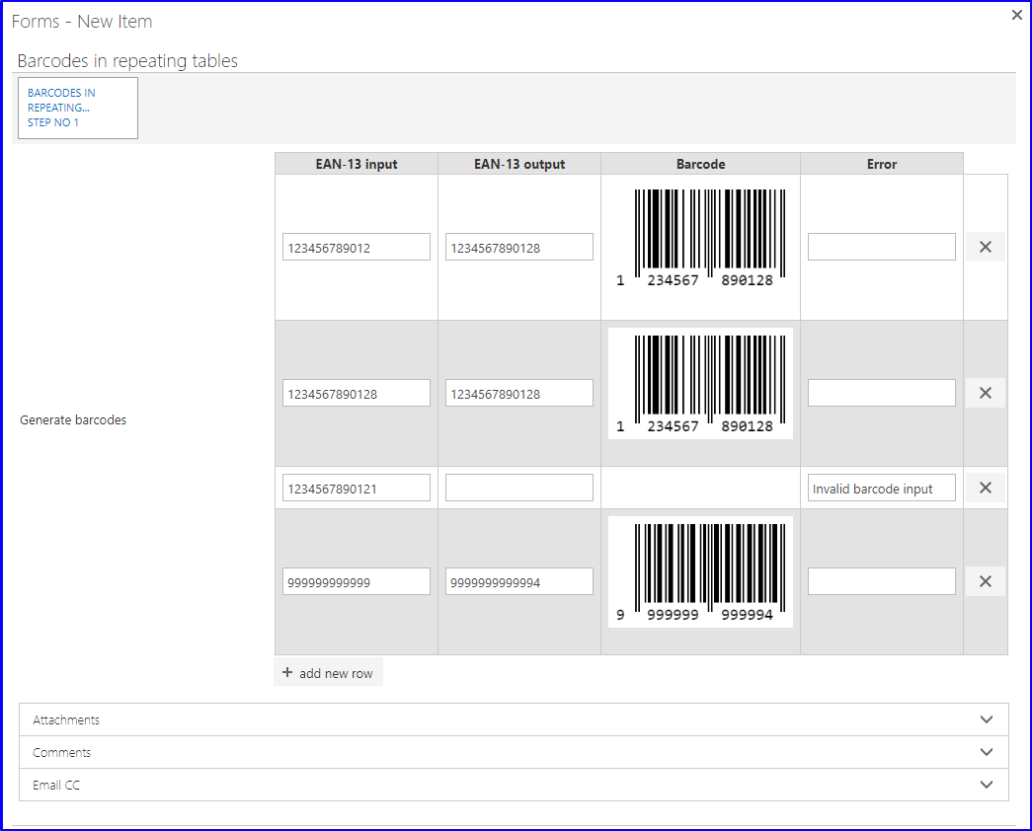Click the 9 999999 999994 barcode image
The image size is (1032, 831).
(x=701, y=571)
